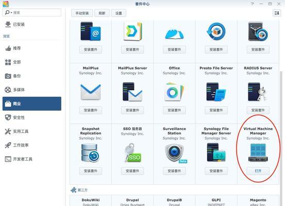Click the Office package icon
The image size is (285, 206).
click(174, 92)
